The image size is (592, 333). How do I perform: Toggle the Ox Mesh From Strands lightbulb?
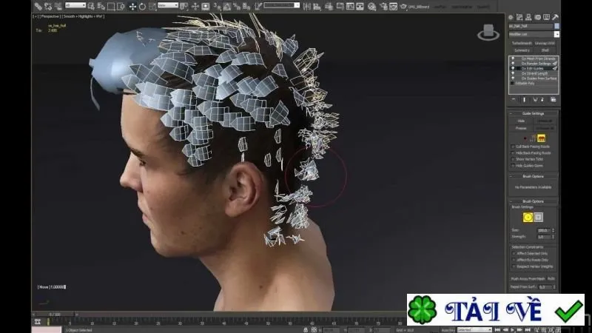513,58
